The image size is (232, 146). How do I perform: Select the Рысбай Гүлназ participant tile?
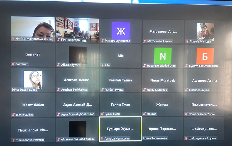120,80
